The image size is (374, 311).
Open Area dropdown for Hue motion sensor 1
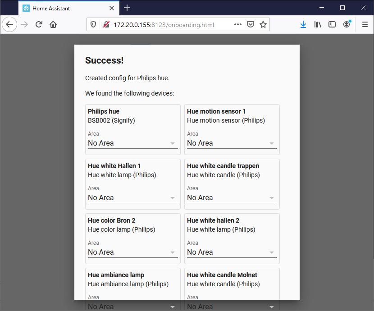pos(232,143)
